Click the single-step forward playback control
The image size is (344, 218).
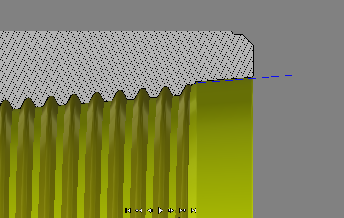click(x=171, y=210)
